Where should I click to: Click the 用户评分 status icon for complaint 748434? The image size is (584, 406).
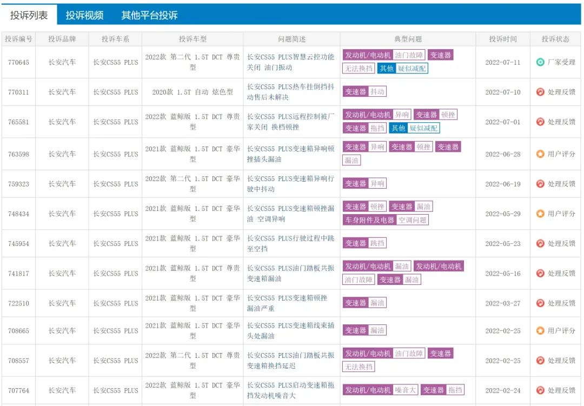(x=540, y=214)
